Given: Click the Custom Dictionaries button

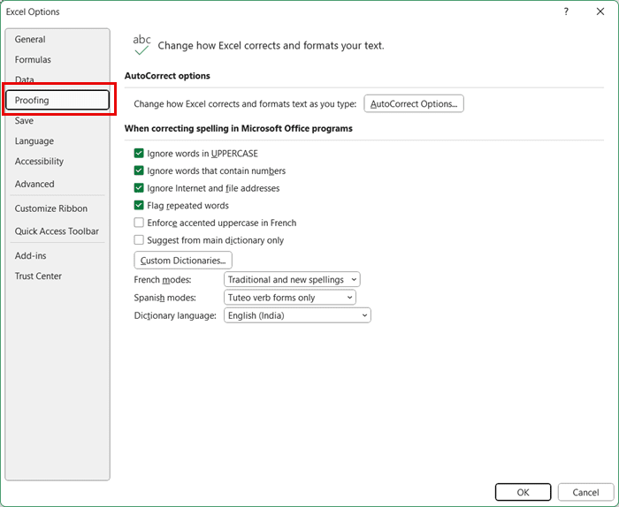Looking at the screenshot, I should click(x=183, y=261).
